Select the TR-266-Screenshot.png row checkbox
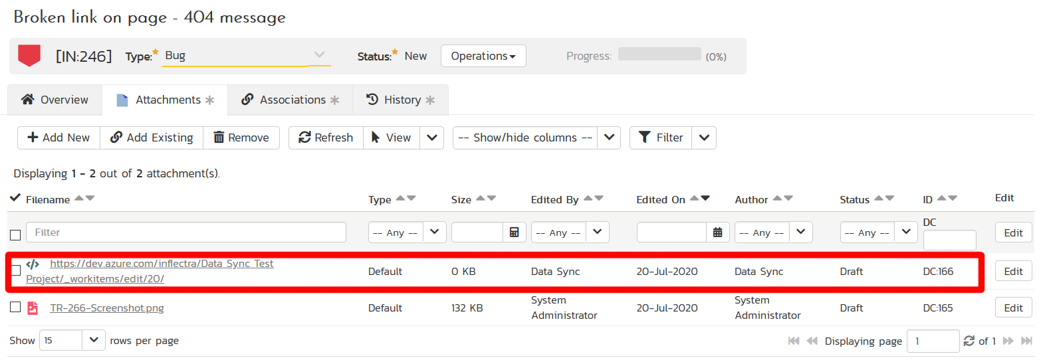Screen dimensions: 1039x364 pyautogui.click(x=15, y=307)
